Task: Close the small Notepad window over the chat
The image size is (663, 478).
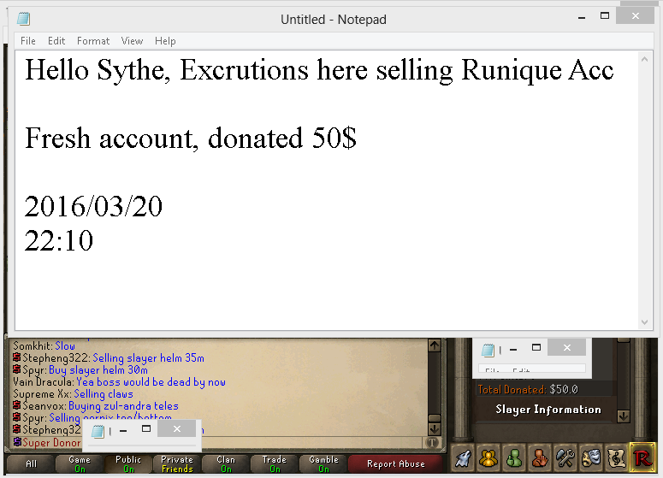Action: (x=177, y=429)
